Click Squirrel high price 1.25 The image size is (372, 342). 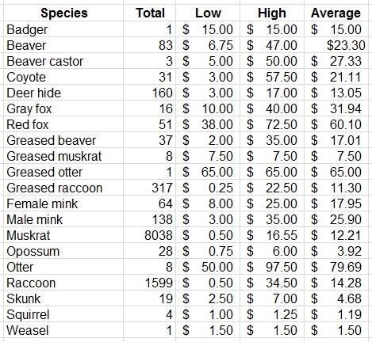[272, 314]
